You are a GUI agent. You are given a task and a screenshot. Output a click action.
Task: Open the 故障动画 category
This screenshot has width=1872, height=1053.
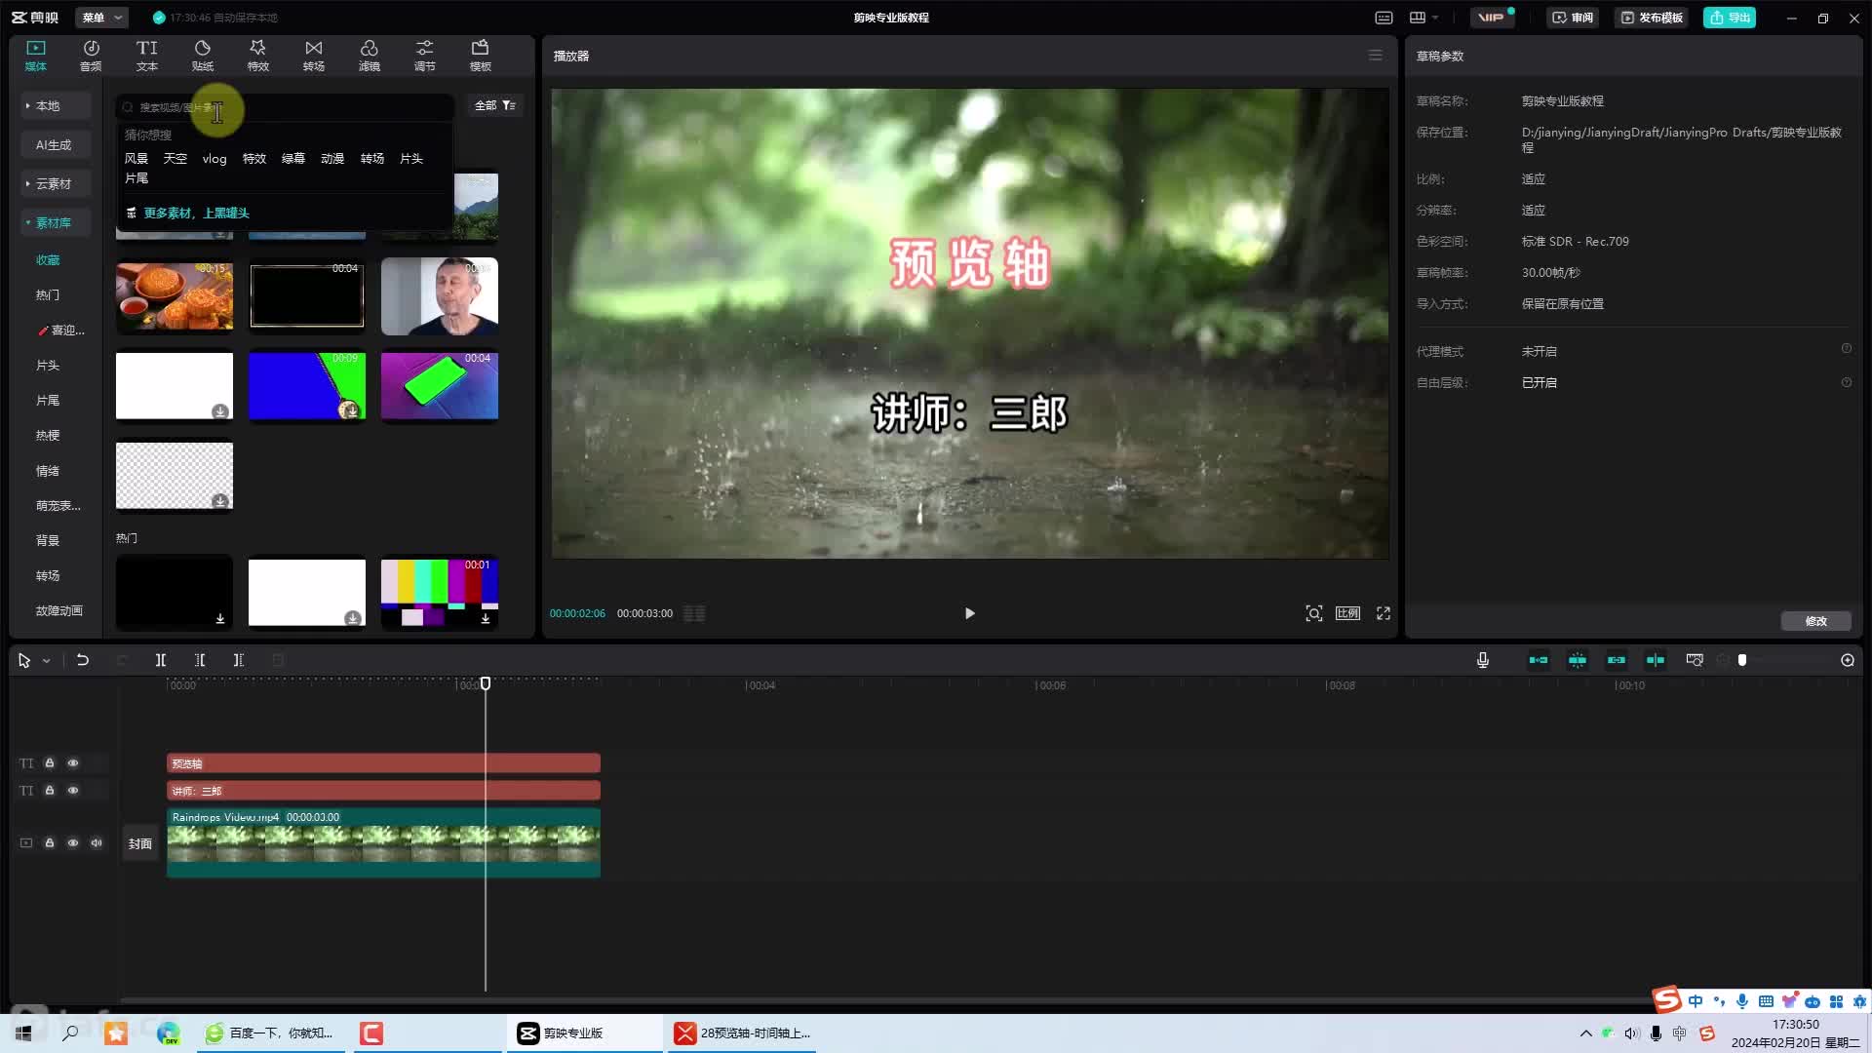58,611
